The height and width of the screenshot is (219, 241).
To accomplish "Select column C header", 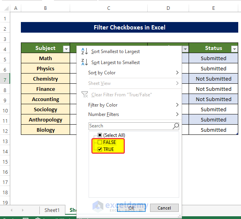I will pos(109,8).
